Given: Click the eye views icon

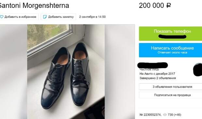Looking at the screenshot, I should coord(165,115).
